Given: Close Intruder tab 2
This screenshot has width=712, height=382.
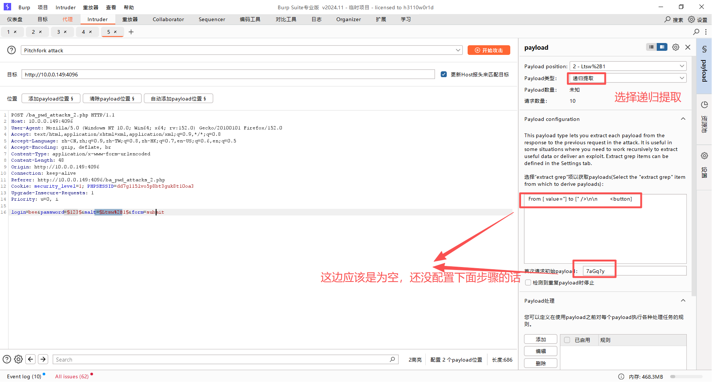Looking at the screenshot, I should pyautogui.click(x=40, y=32).
